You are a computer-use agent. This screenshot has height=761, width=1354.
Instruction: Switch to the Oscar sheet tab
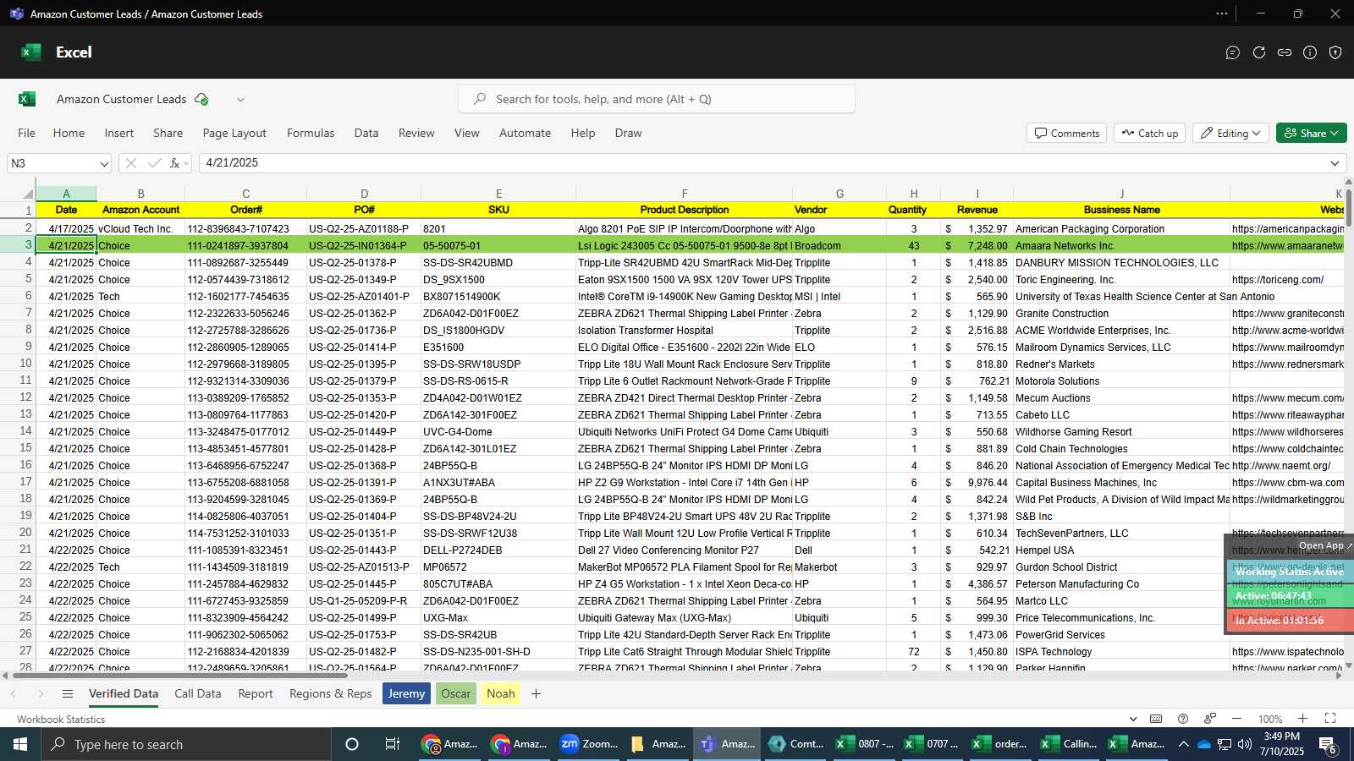[456, 694]
